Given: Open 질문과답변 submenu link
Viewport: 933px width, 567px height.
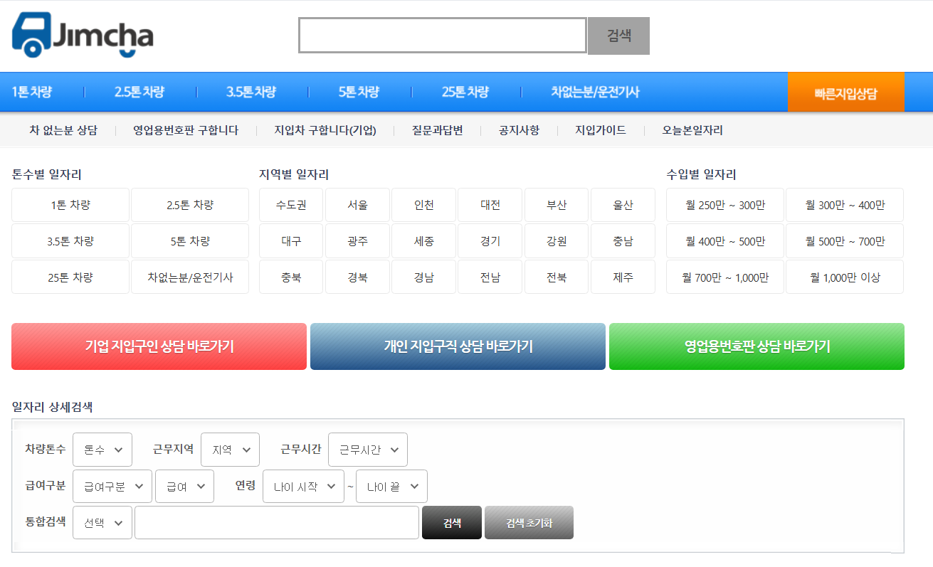Looking at the screenshot, I should (438, 130).
